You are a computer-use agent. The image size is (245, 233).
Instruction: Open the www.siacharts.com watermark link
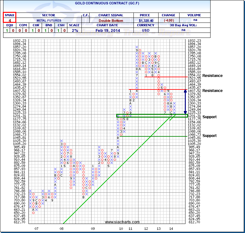(x=122, y=222)
